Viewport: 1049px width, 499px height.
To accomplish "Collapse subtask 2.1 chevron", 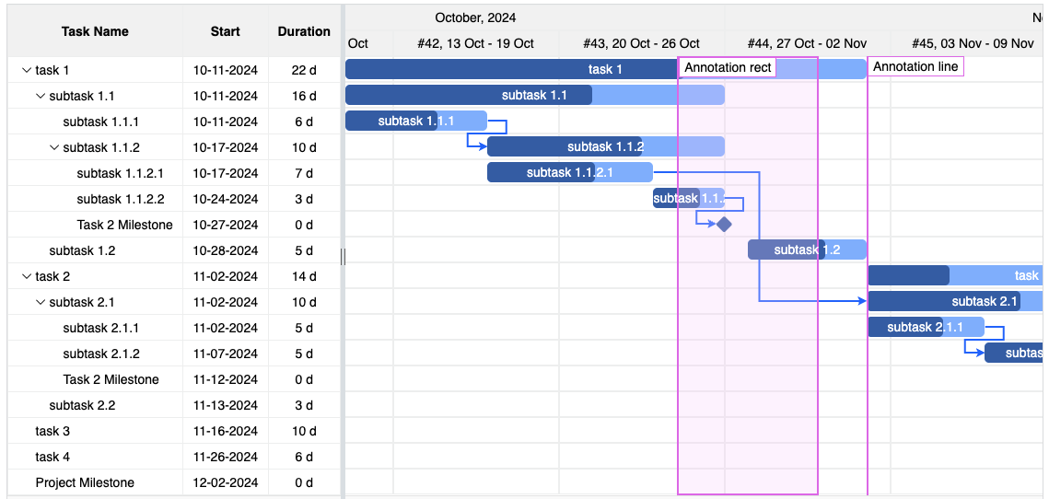I will tap(41, 302).
